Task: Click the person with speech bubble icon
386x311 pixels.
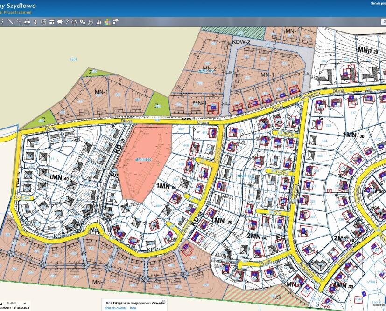Action: point(115,21)
